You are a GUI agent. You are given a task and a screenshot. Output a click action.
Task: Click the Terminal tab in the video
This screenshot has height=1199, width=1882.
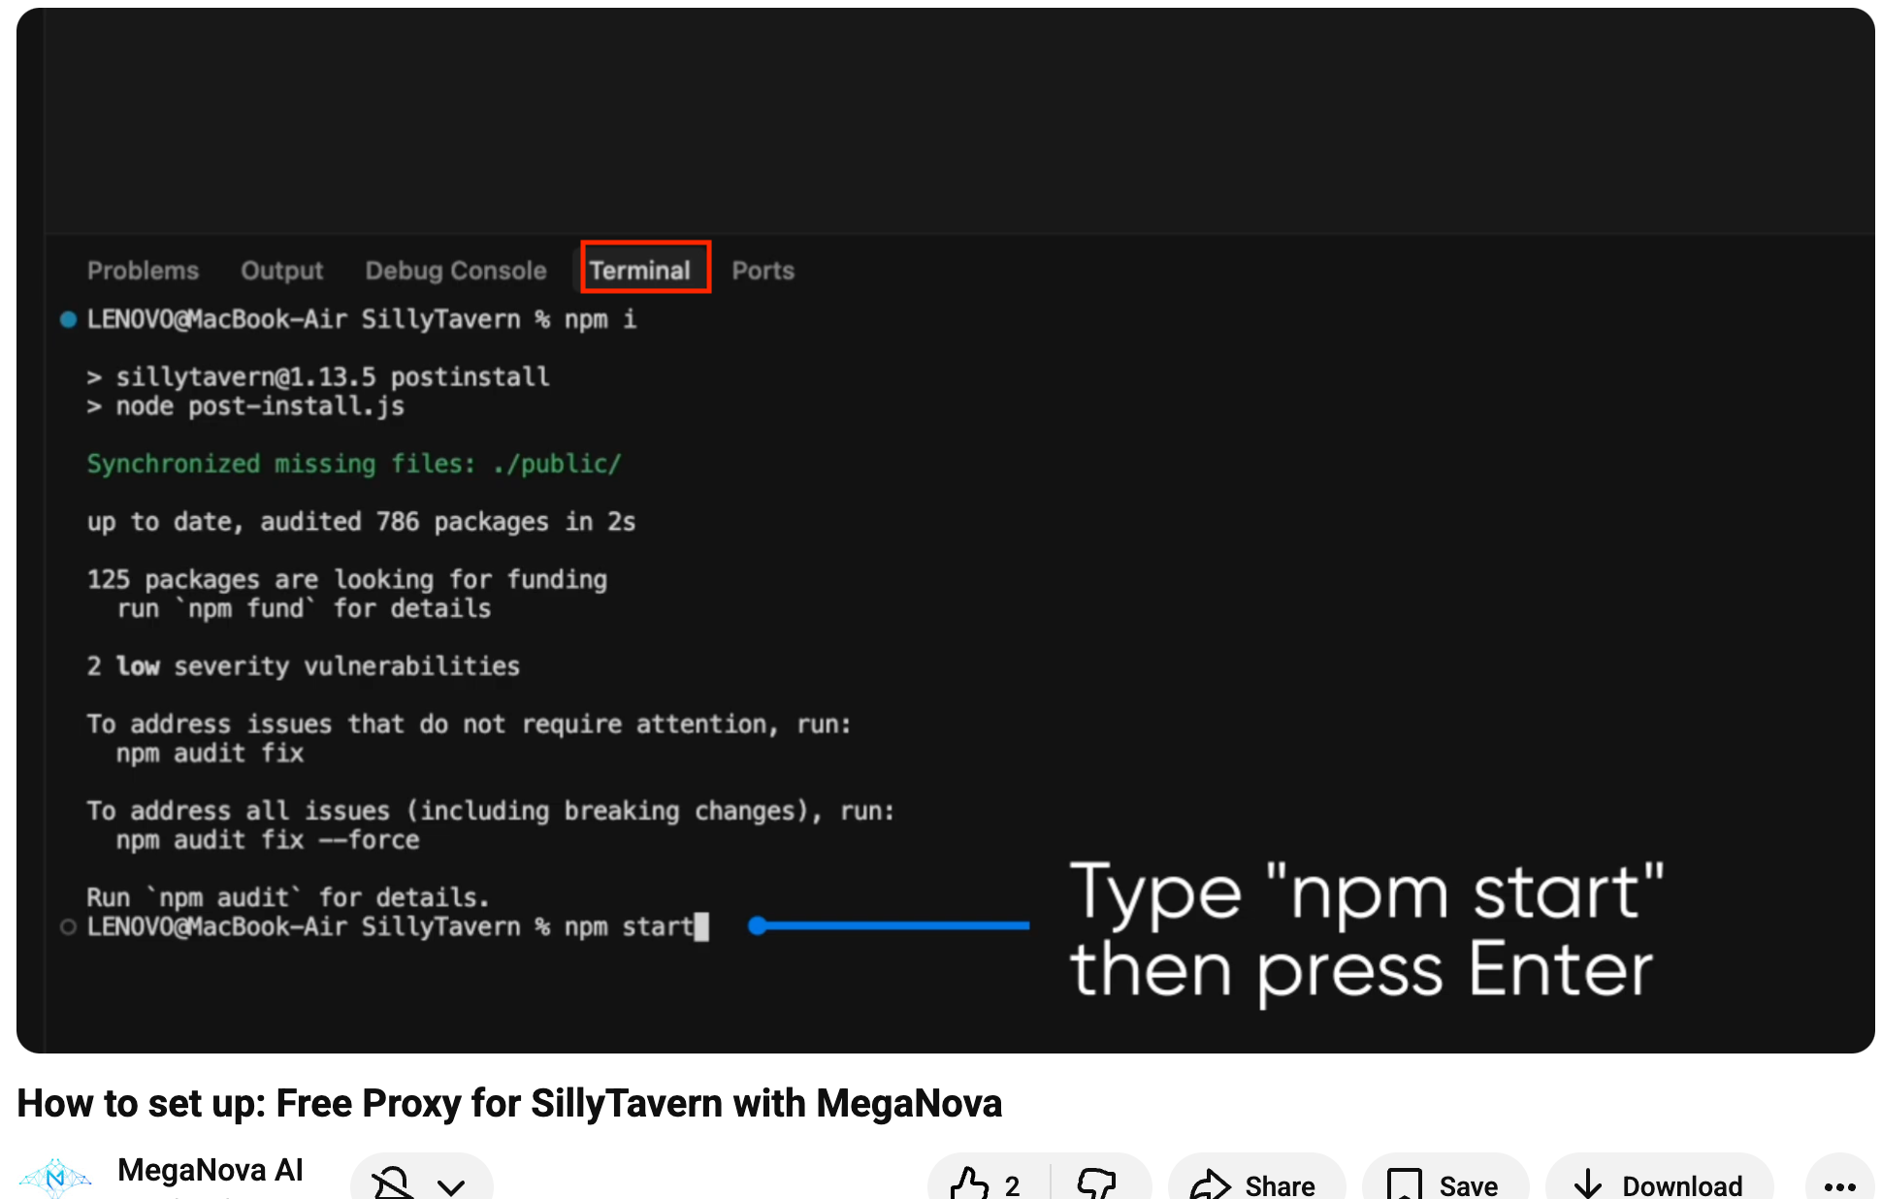point(640,271)
